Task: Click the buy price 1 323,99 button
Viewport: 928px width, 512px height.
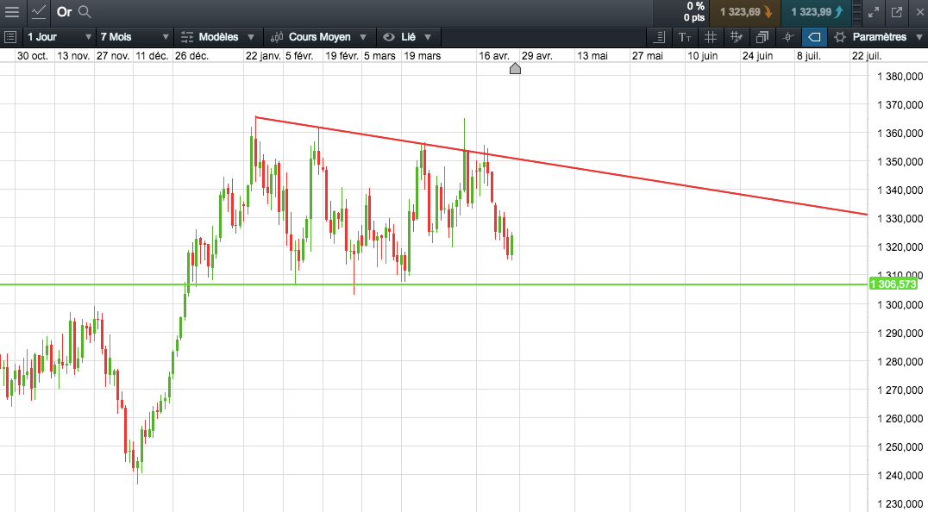Action: 817,12
